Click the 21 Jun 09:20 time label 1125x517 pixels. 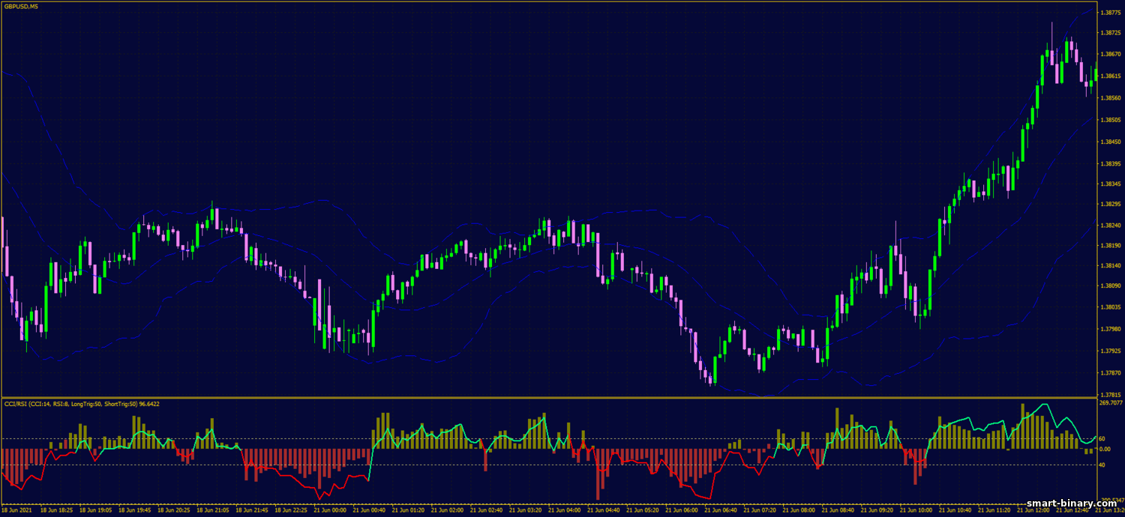[x=877, y=510]
